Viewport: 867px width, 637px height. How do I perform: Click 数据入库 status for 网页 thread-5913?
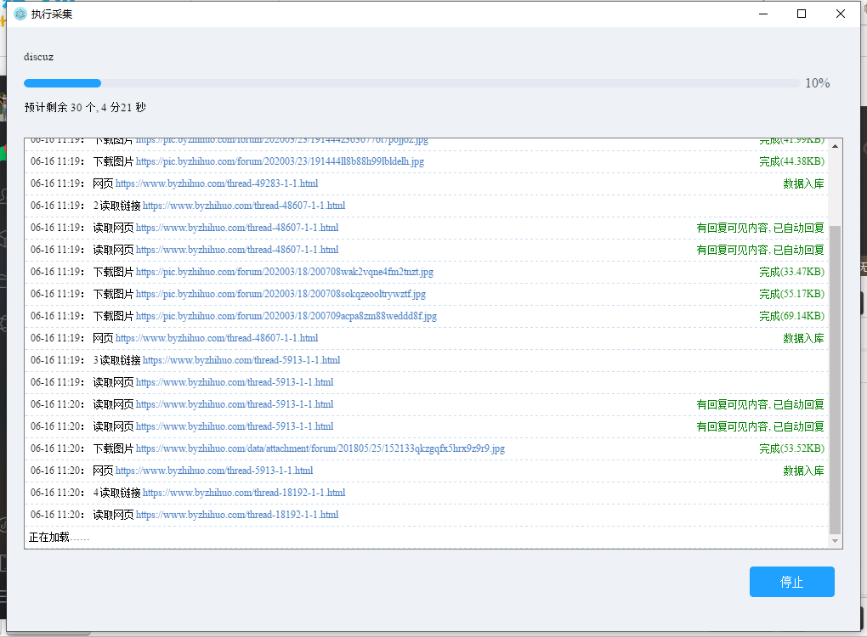pos(803,471)
